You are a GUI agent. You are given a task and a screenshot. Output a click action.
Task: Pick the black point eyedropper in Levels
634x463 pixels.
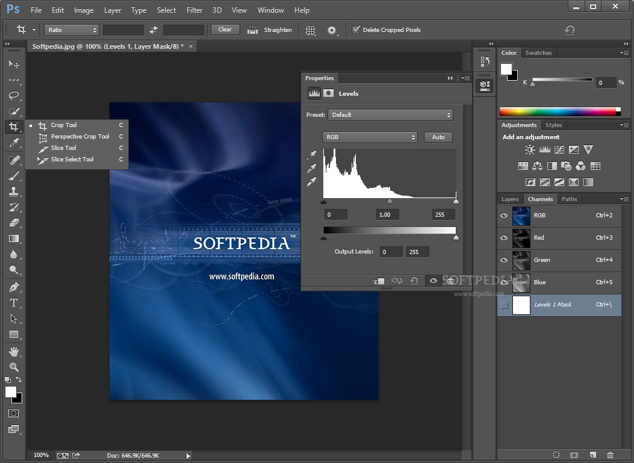311,155
